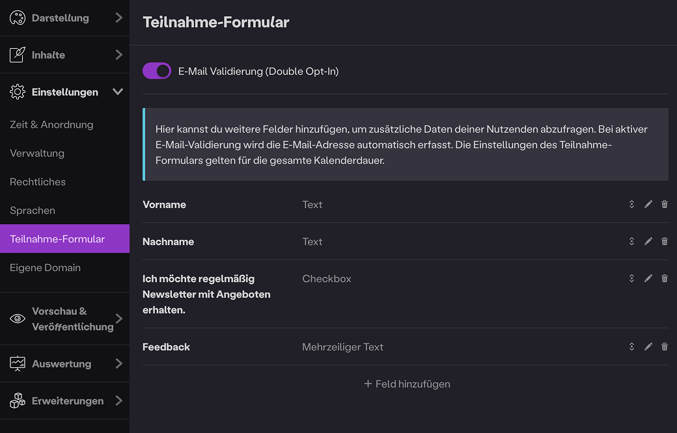Click the palette icon beside Darstellung
The width and height of the screenshot is (677, 433).
pos(18,18)
